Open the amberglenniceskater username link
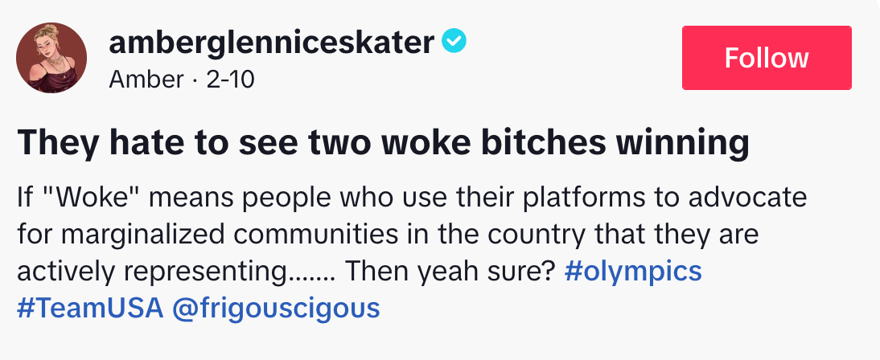The height and width of the screenshot is (360, 880). click(272, 43)
